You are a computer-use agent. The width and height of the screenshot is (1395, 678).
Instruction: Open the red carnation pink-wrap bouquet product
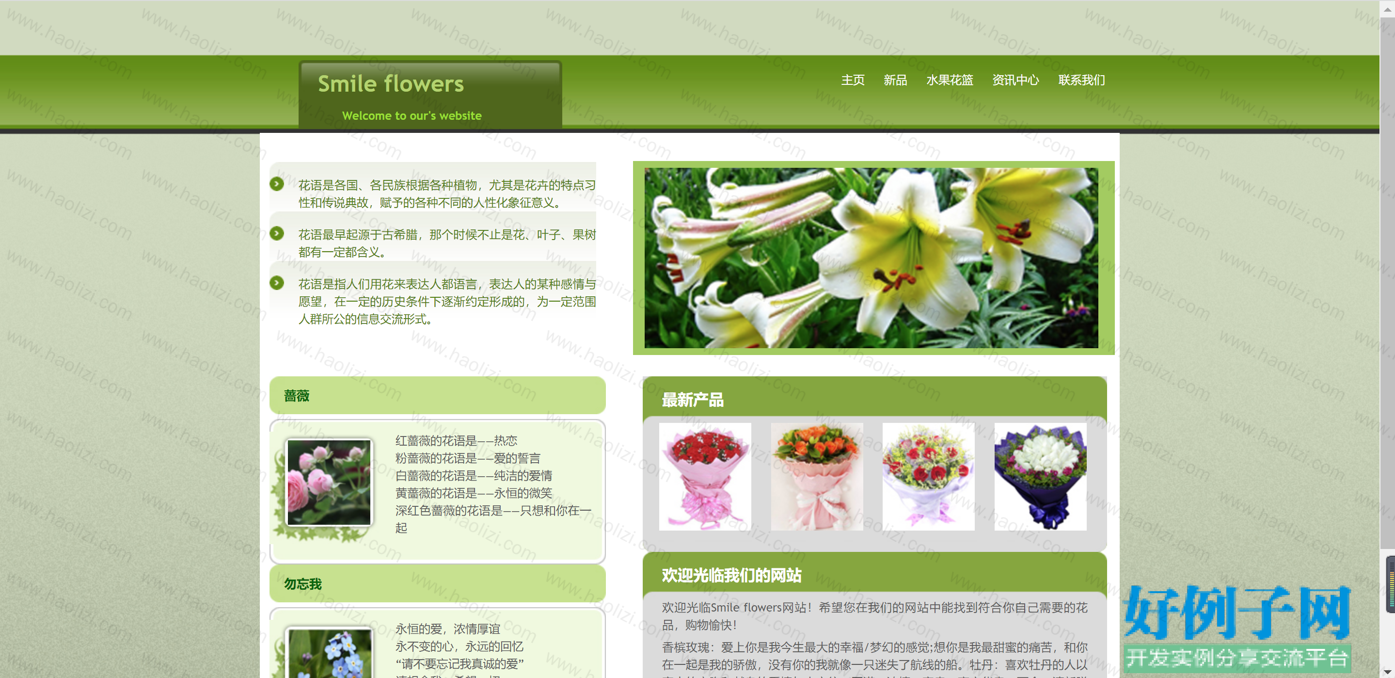click(x=705, y=476)
